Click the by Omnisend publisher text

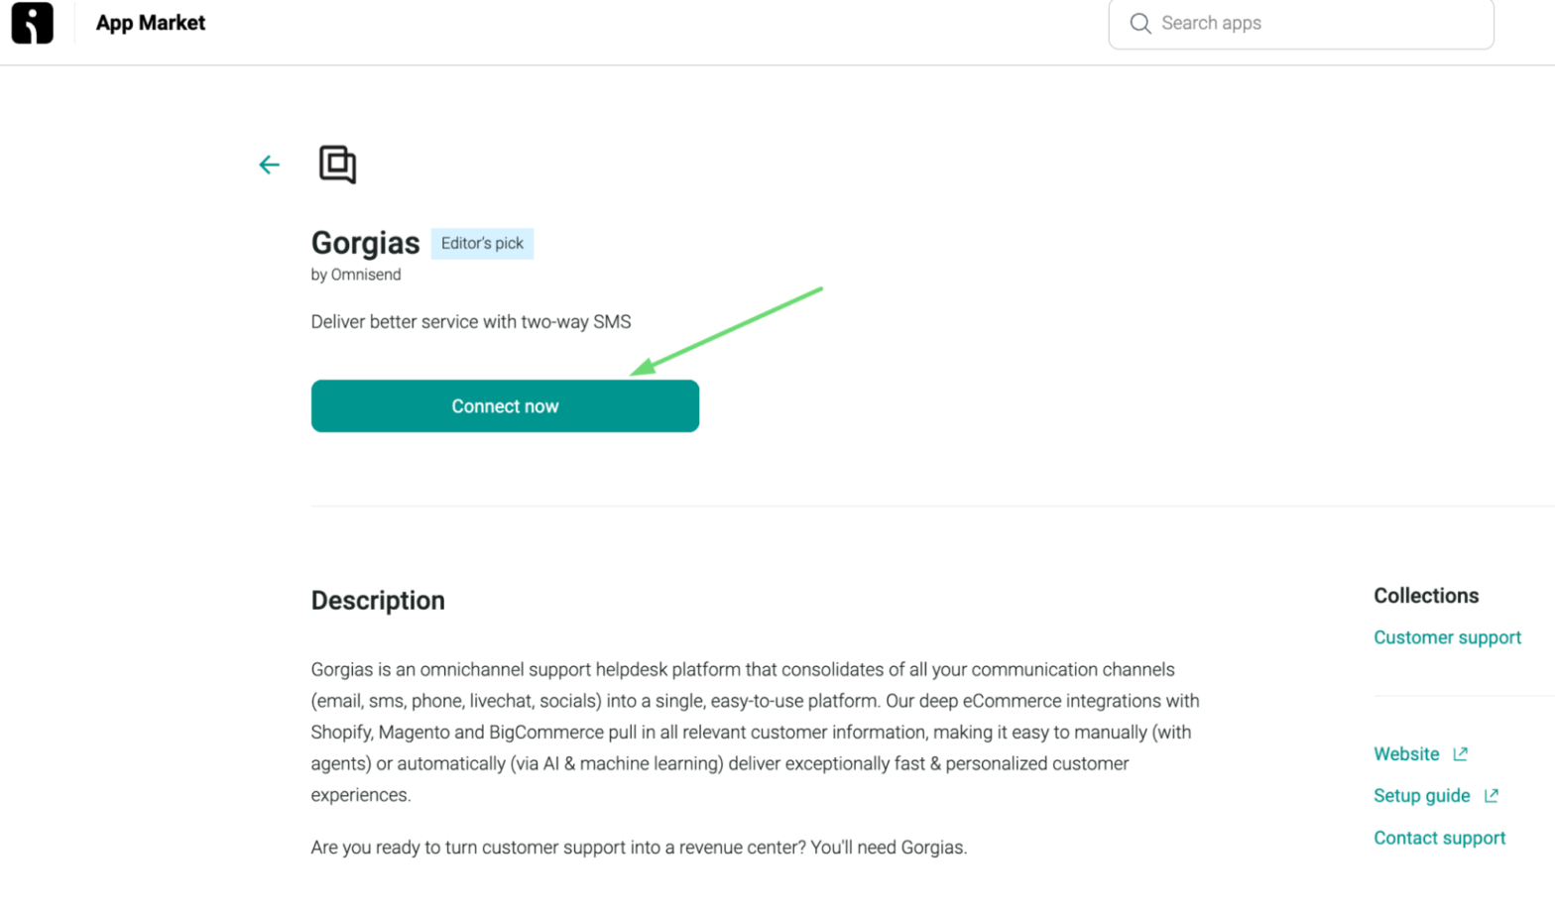pyautogui.click(x=357, y=276)
